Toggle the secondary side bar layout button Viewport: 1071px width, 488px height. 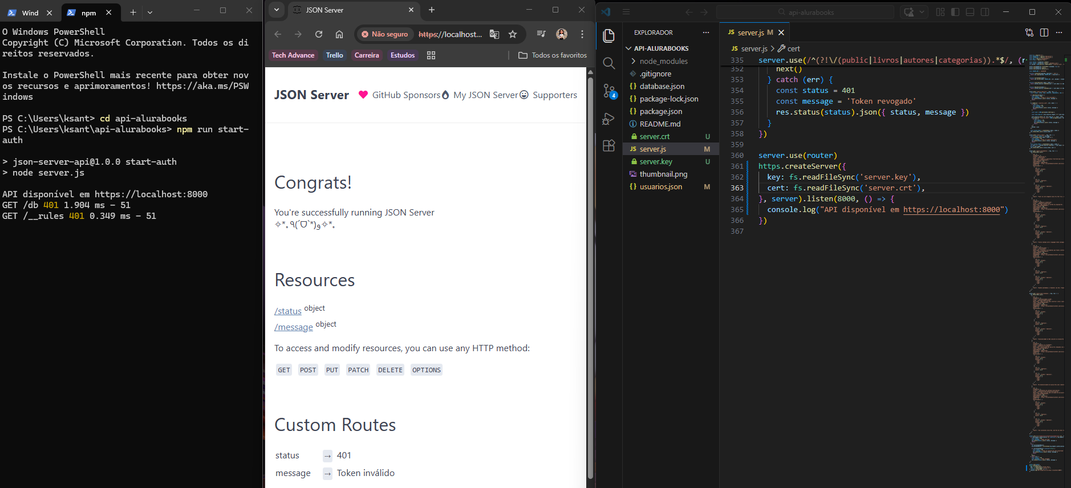pos(985,12)
